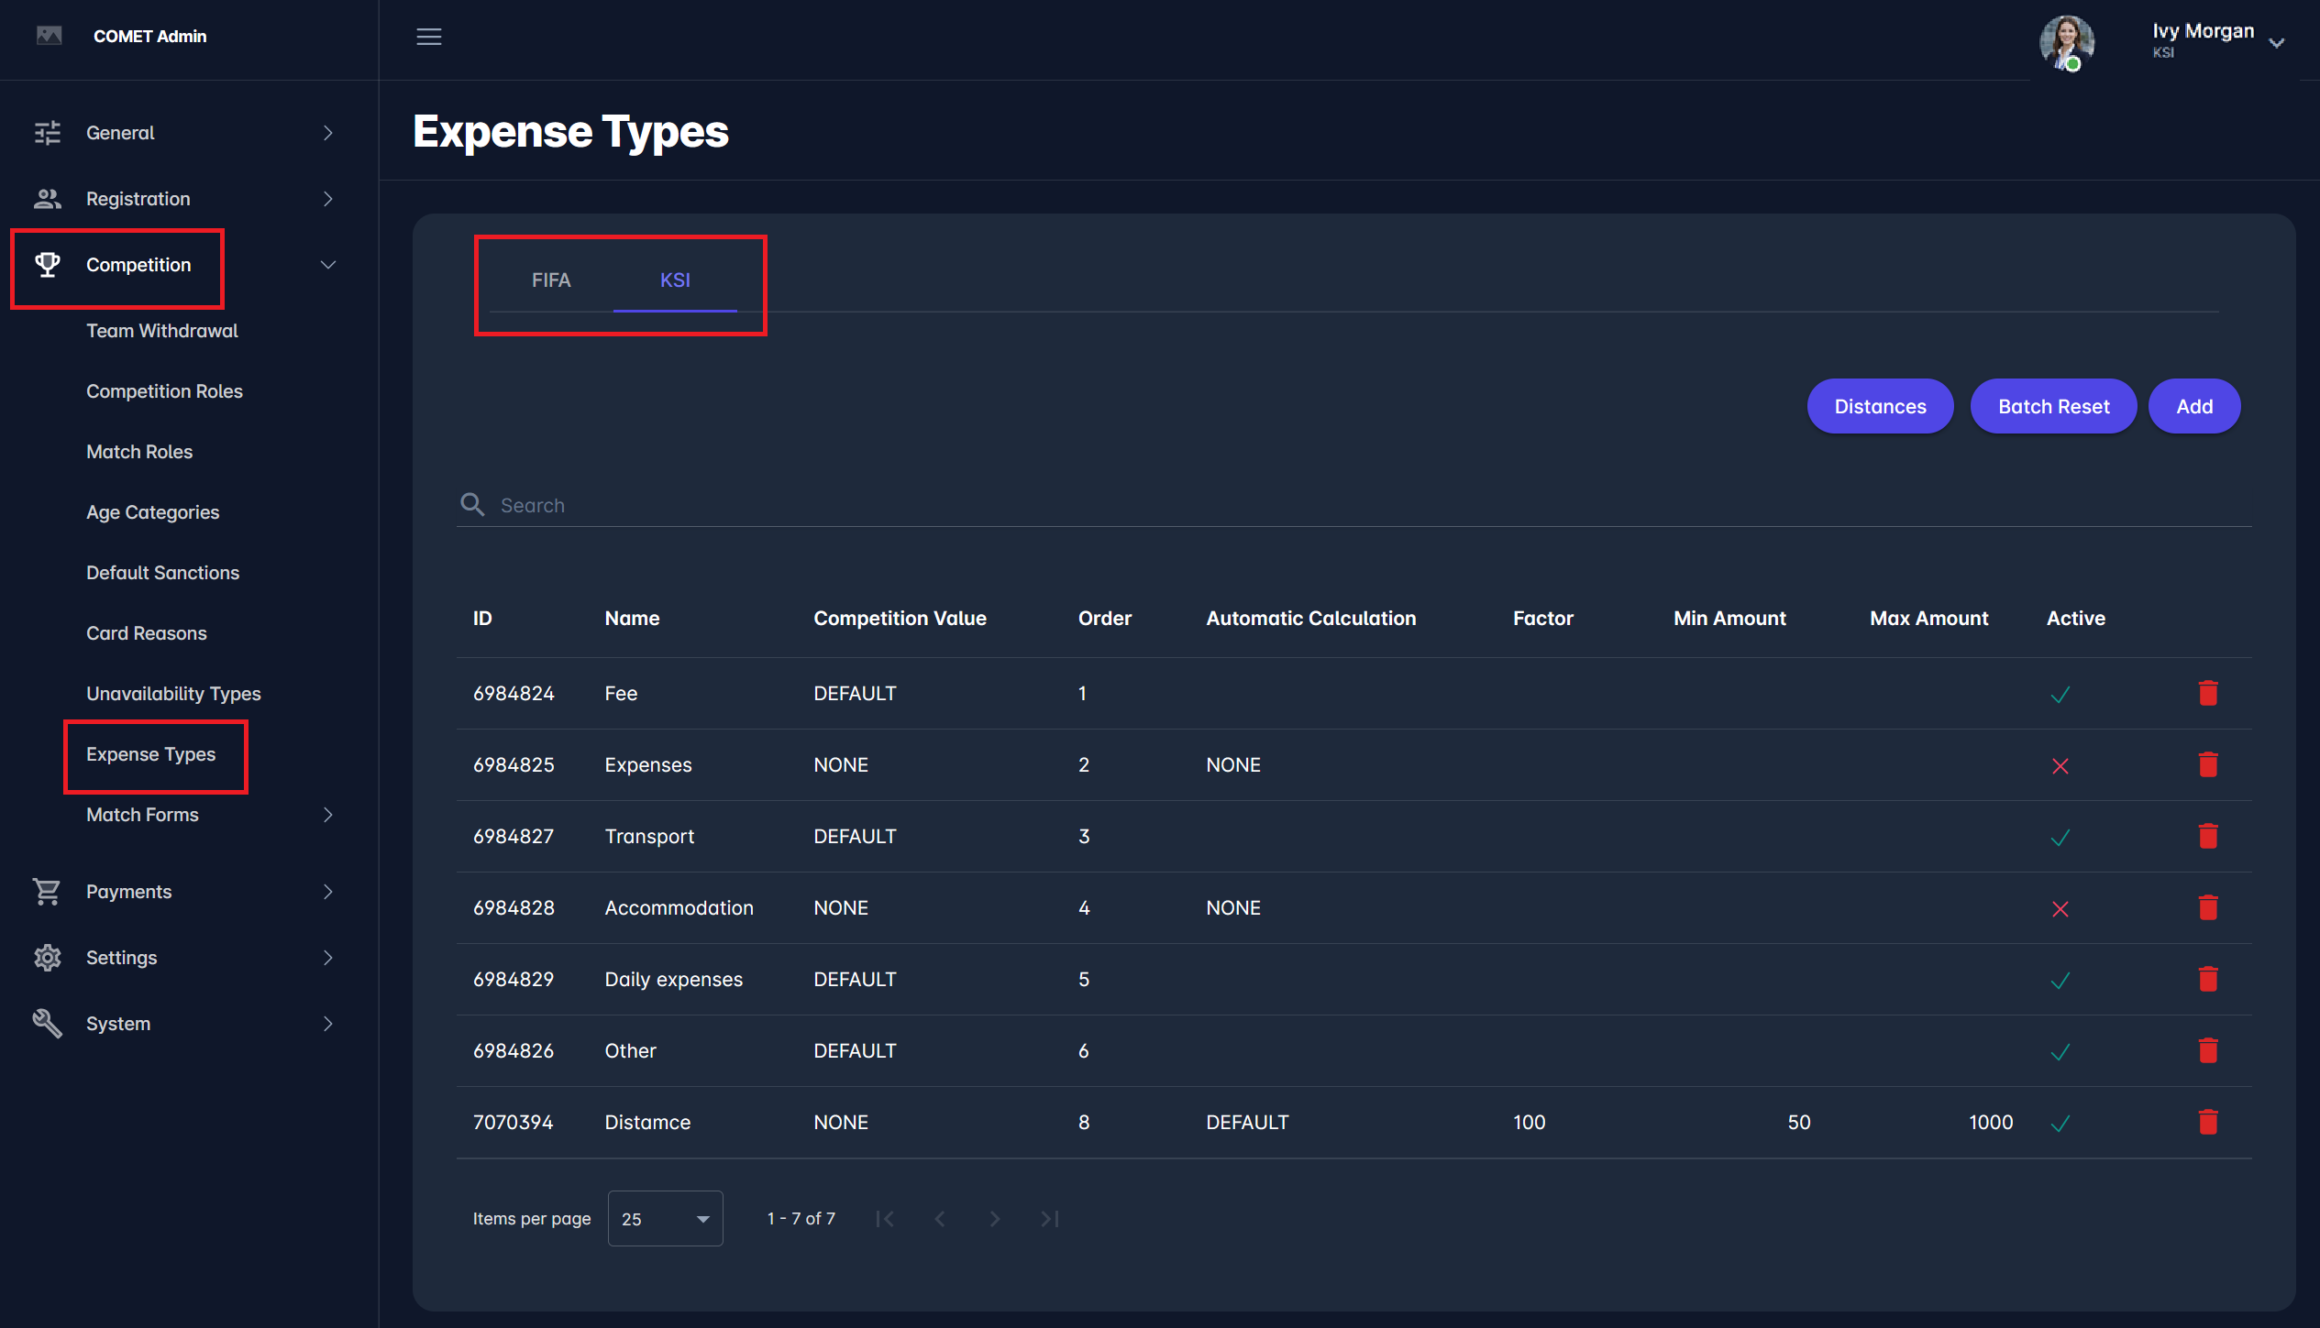Open the items per page dropdown
The image size is (2320, 1328).
coord(665,1218)
